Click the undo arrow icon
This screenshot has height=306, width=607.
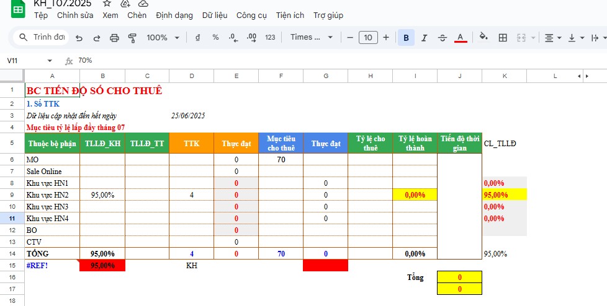79,38
